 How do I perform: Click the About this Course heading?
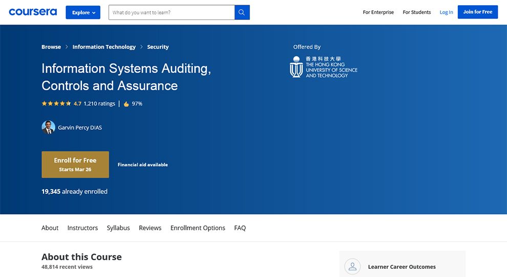tap(81, 257)
